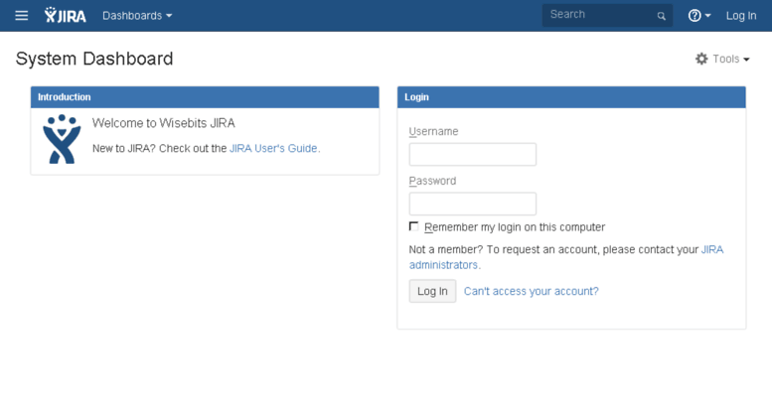772x420 pixels.
Task: Open the Tools dropdown arrow
Action: pos(747,60)
